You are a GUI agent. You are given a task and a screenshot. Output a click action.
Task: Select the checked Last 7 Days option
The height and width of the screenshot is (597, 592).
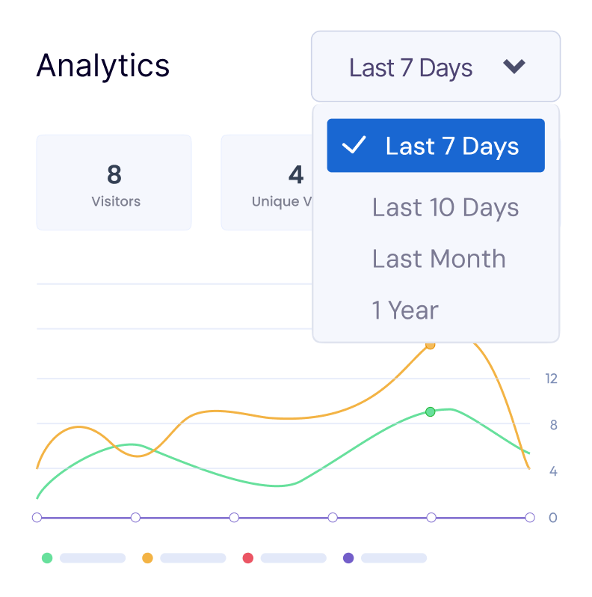coord(435,146)
